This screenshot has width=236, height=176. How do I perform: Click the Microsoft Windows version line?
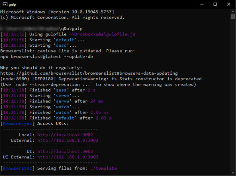point(57,12)
